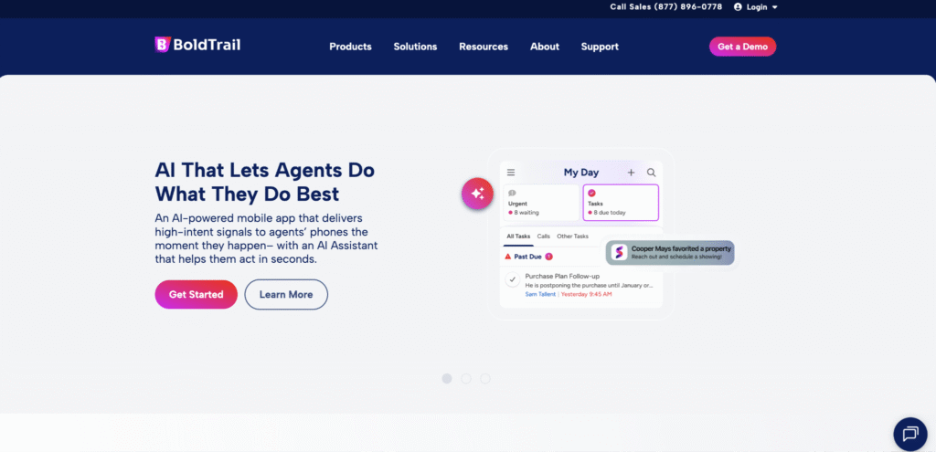Click the Sam Tallent name link
Viewport: 936px width, 452px height.
540,294
